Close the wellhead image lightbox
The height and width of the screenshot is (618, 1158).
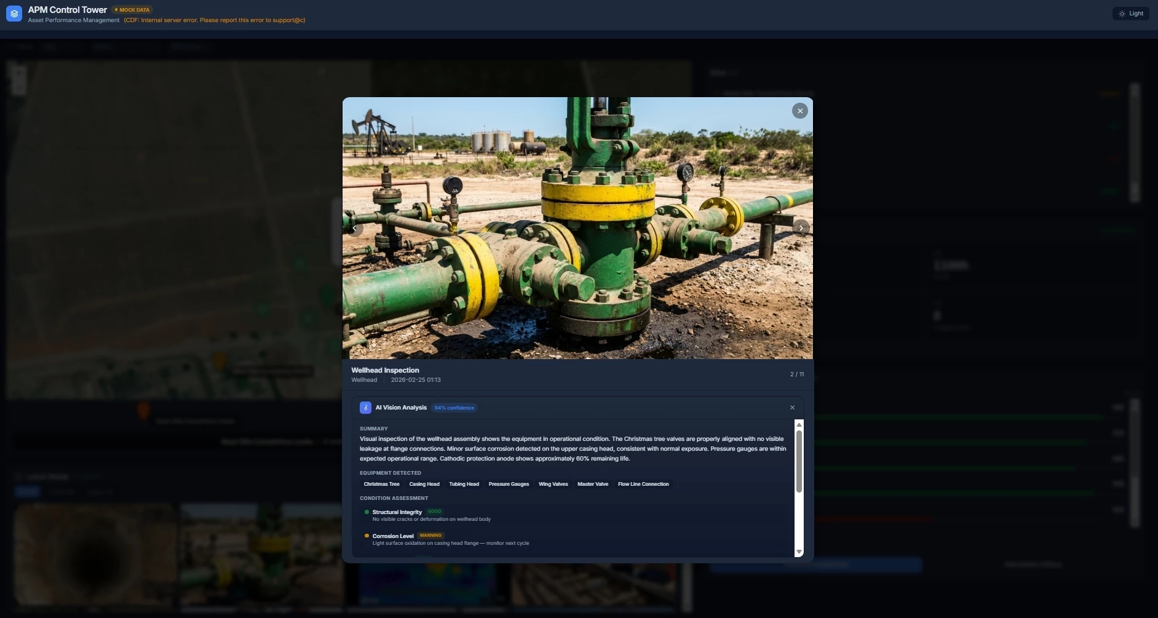tap(799, 111)
